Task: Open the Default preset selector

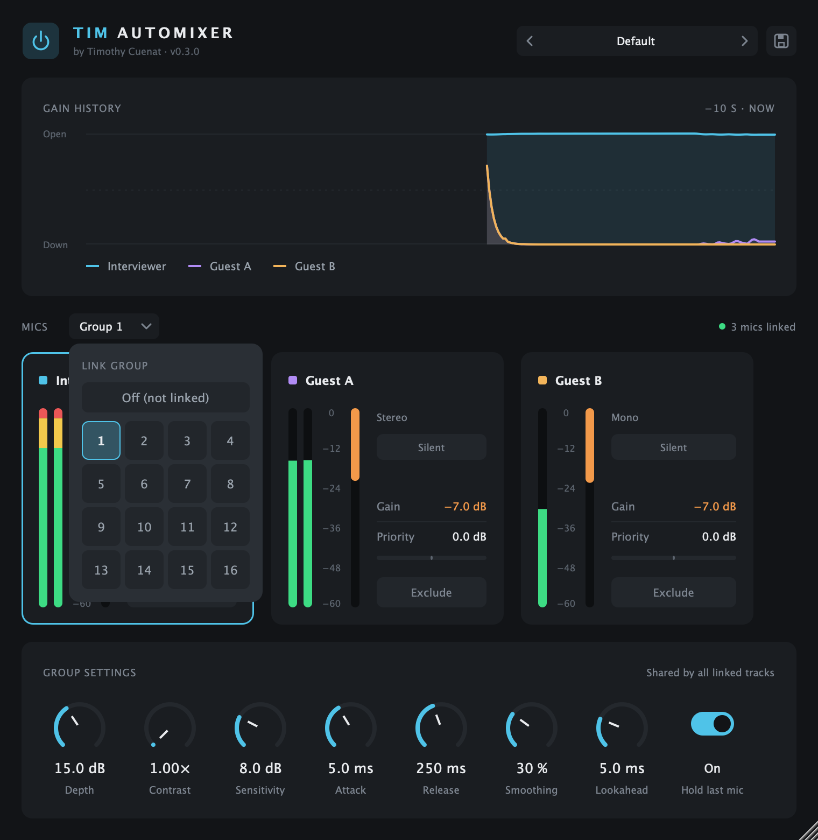Action: coord(636,41)
